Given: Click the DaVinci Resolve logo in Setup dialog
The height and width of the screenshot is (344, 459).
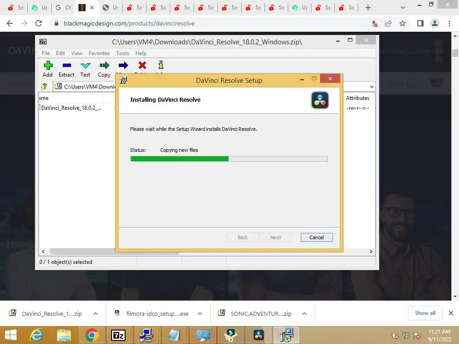Looking at the screenshot, I should pyautogui.click(x=320, y=100).
